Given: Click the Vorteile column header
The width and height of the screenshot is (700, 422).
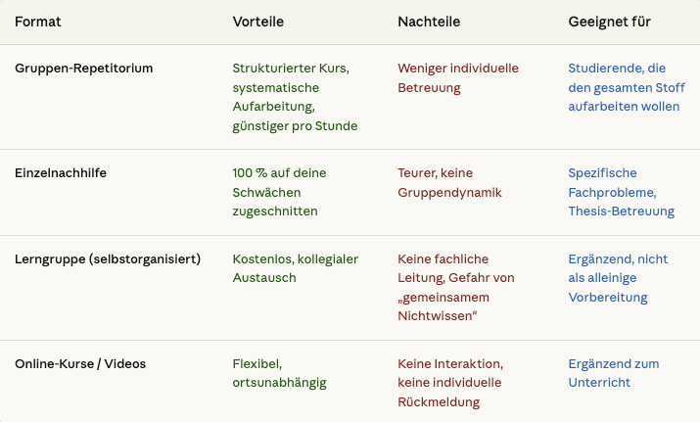Looking at the screenshot, I should (258, 22).
